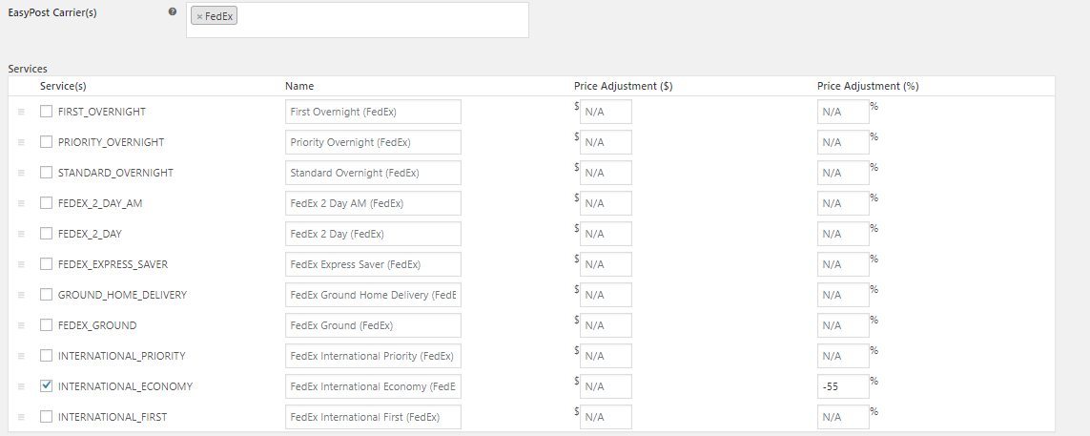Set dollar adjustment for FEDEX_EXPRESS_SAVER

pos(607,264)
